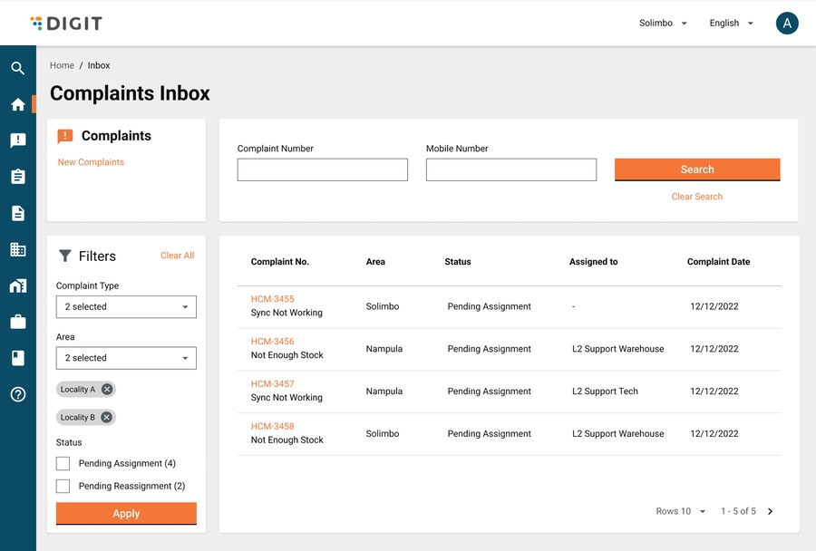Open the clipboard icon in sidebar

coord(17,177)
